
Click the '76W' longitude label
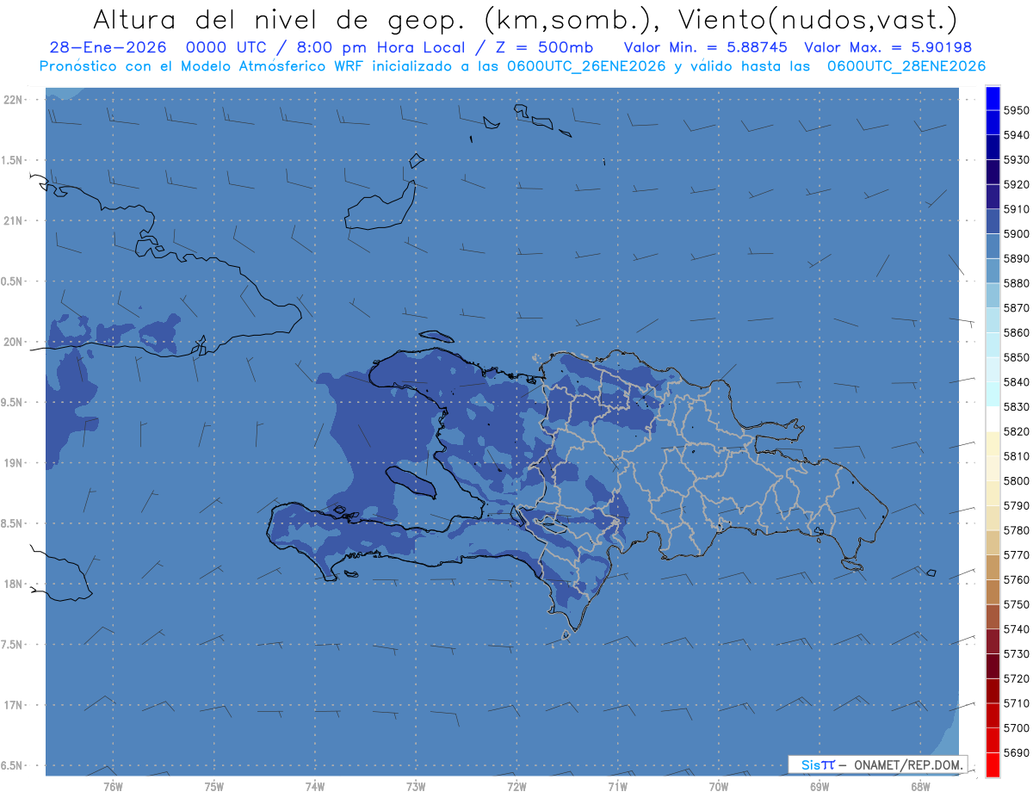(x=113, y=786)
